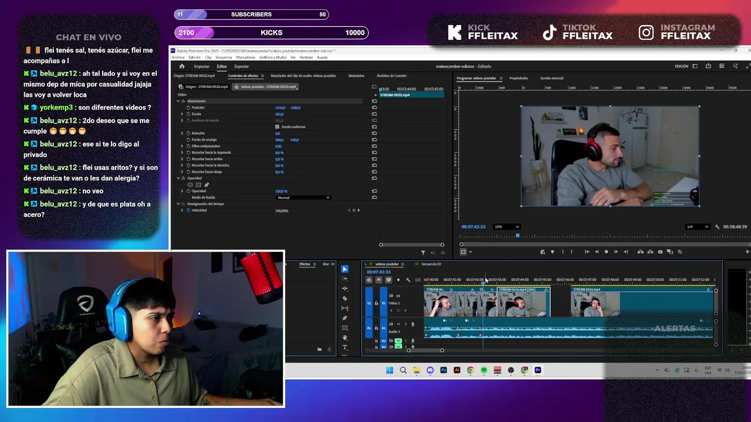Image resolution: width=751 pixels, height=422 pixels.
Task: Switch to the Exportar workspace tab
Action: click(241, 66)
